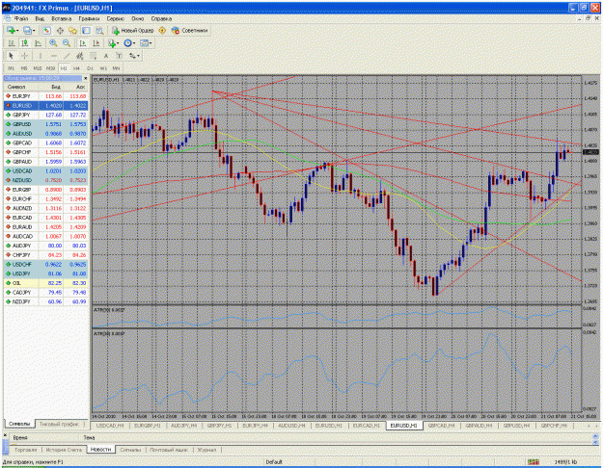Expand the Periods dropdown arrow
Screen dimensions: 603x468
click(134, 43)
